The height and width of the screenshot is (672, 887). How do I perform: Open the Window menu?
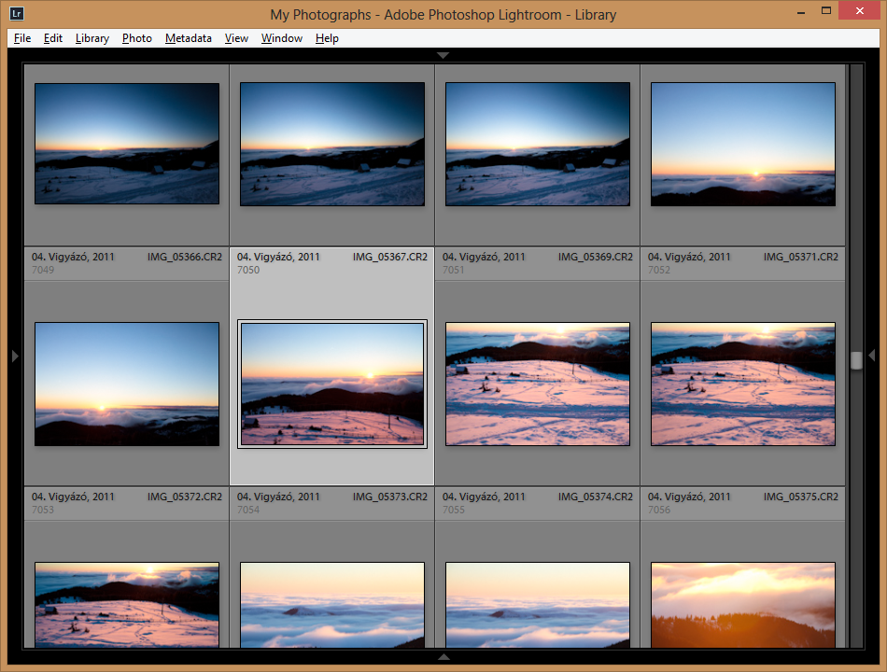[x=282, y=38]
